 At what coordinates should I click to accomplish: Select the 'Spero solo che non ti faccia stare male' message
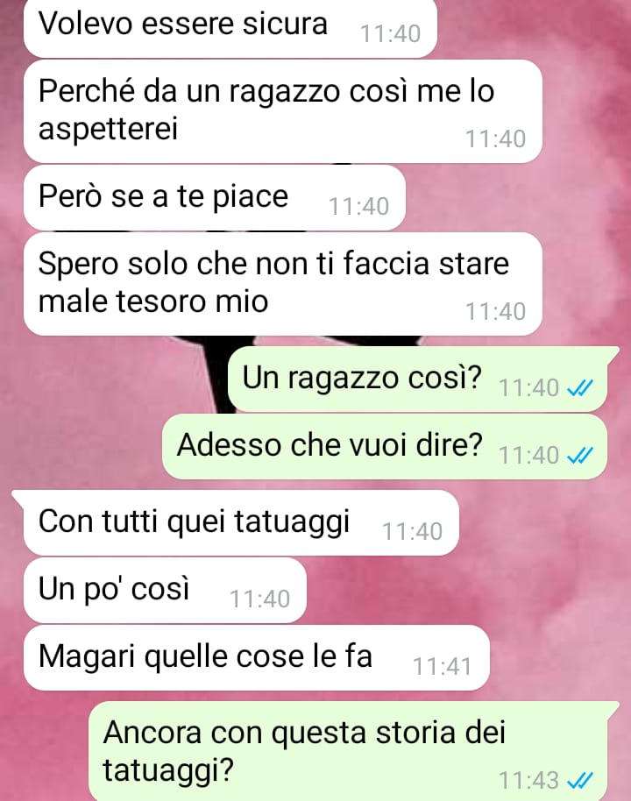282,284
